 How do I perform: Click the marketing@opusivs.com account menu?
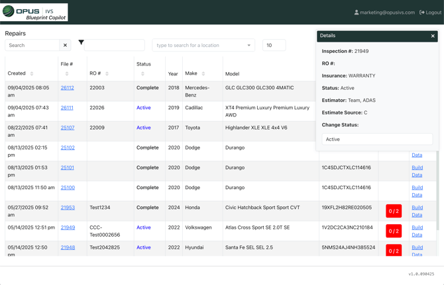384,12
